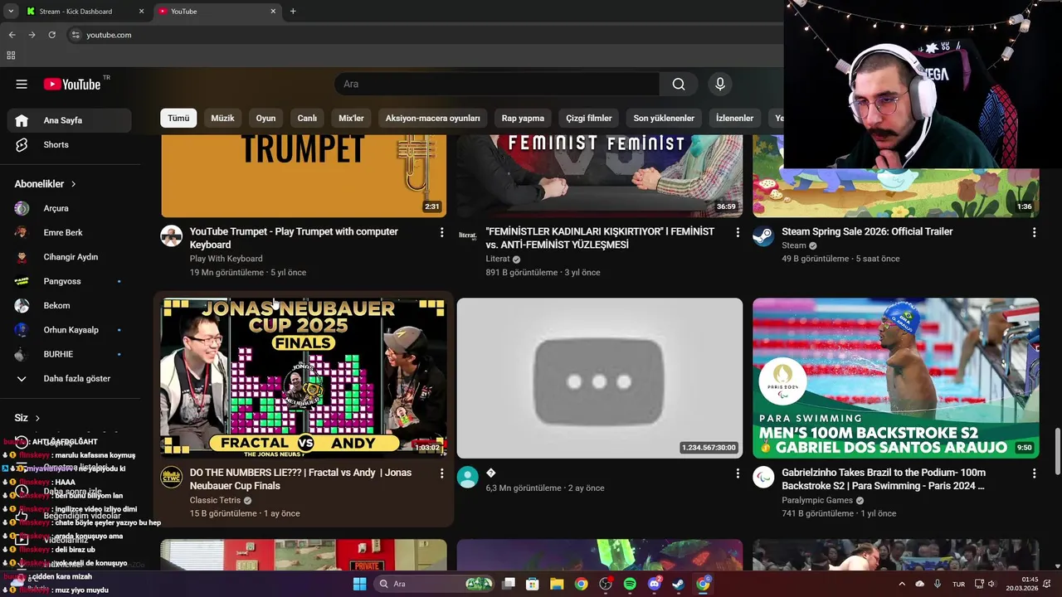Start voice search with microphone icon

[x=720, y=84]
